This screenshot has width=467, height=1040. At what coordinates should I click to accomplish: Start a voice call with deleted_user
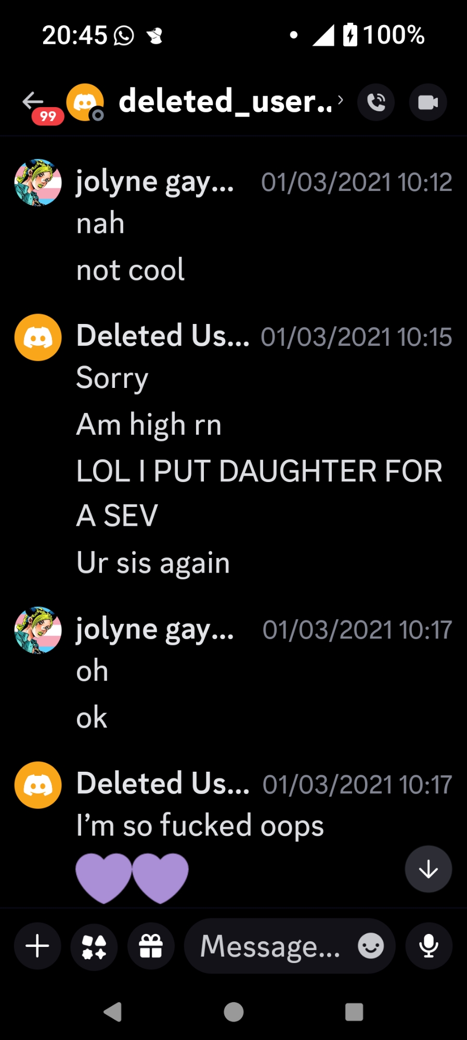[x=376, y=102]
